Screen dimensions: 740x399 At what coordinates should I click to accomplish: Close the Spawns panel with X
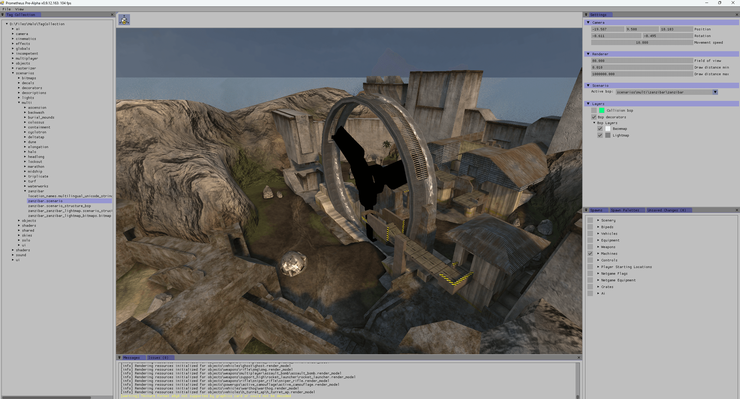[x=737, y=210]
